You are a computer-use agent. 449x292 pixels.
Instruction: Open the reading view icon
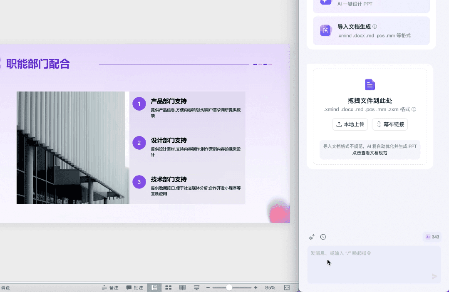tap(183, 287)
